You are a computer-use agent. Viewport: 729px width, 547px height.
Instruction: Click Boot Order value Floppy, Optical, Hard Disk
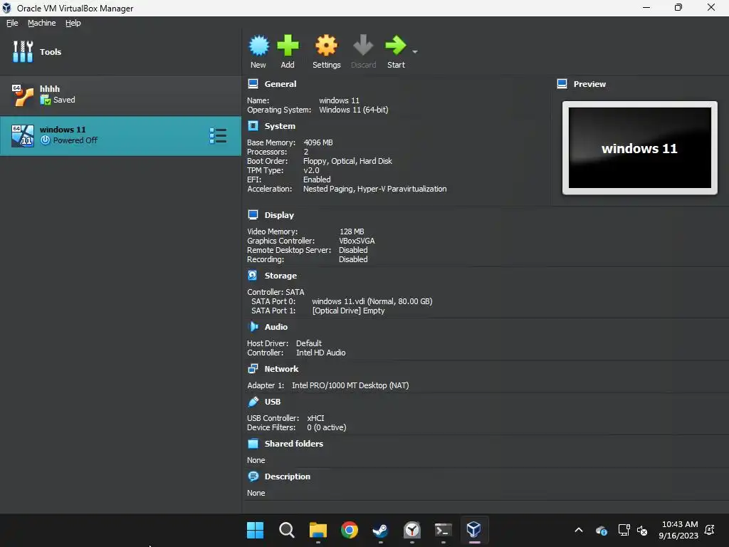[347, 161]
